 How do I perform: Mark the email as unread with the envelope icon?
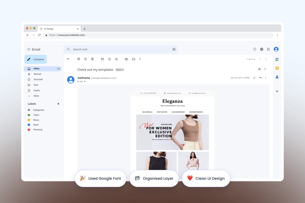click(x=102, y=59)
